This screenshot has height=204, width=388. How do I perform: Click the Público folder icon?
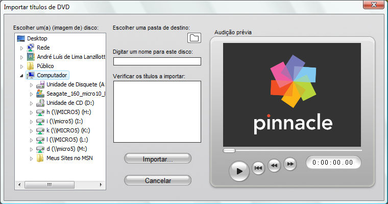tap(31, 66)
